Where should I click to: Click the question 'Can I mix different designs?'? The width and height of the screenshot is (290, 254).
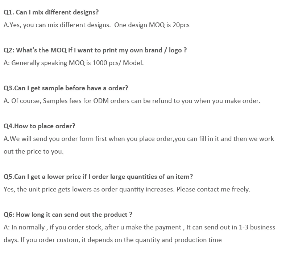(x=51, y=12)
